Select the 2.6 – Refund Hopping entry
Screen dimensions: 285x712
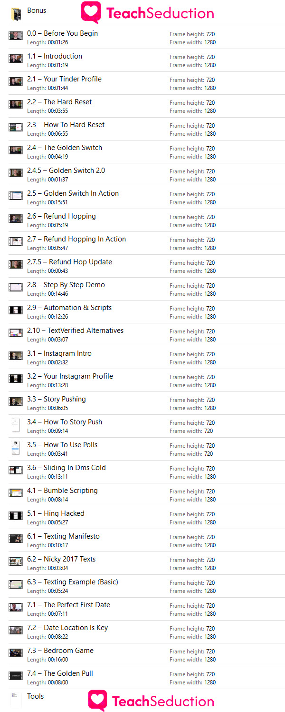pos(142,220)
